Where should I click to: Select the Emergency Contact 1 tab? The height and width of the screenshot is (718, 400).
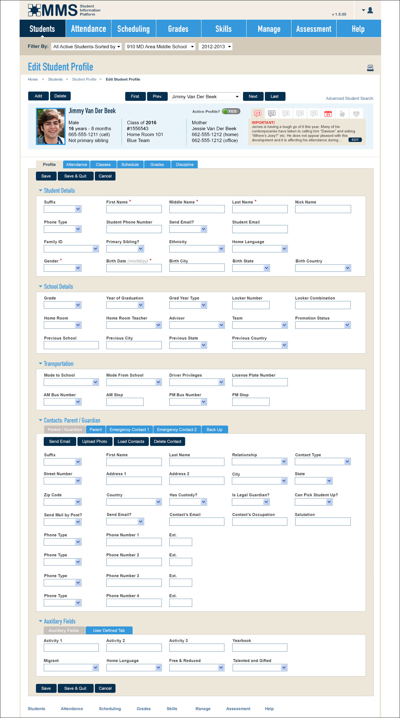click(129, 430)
